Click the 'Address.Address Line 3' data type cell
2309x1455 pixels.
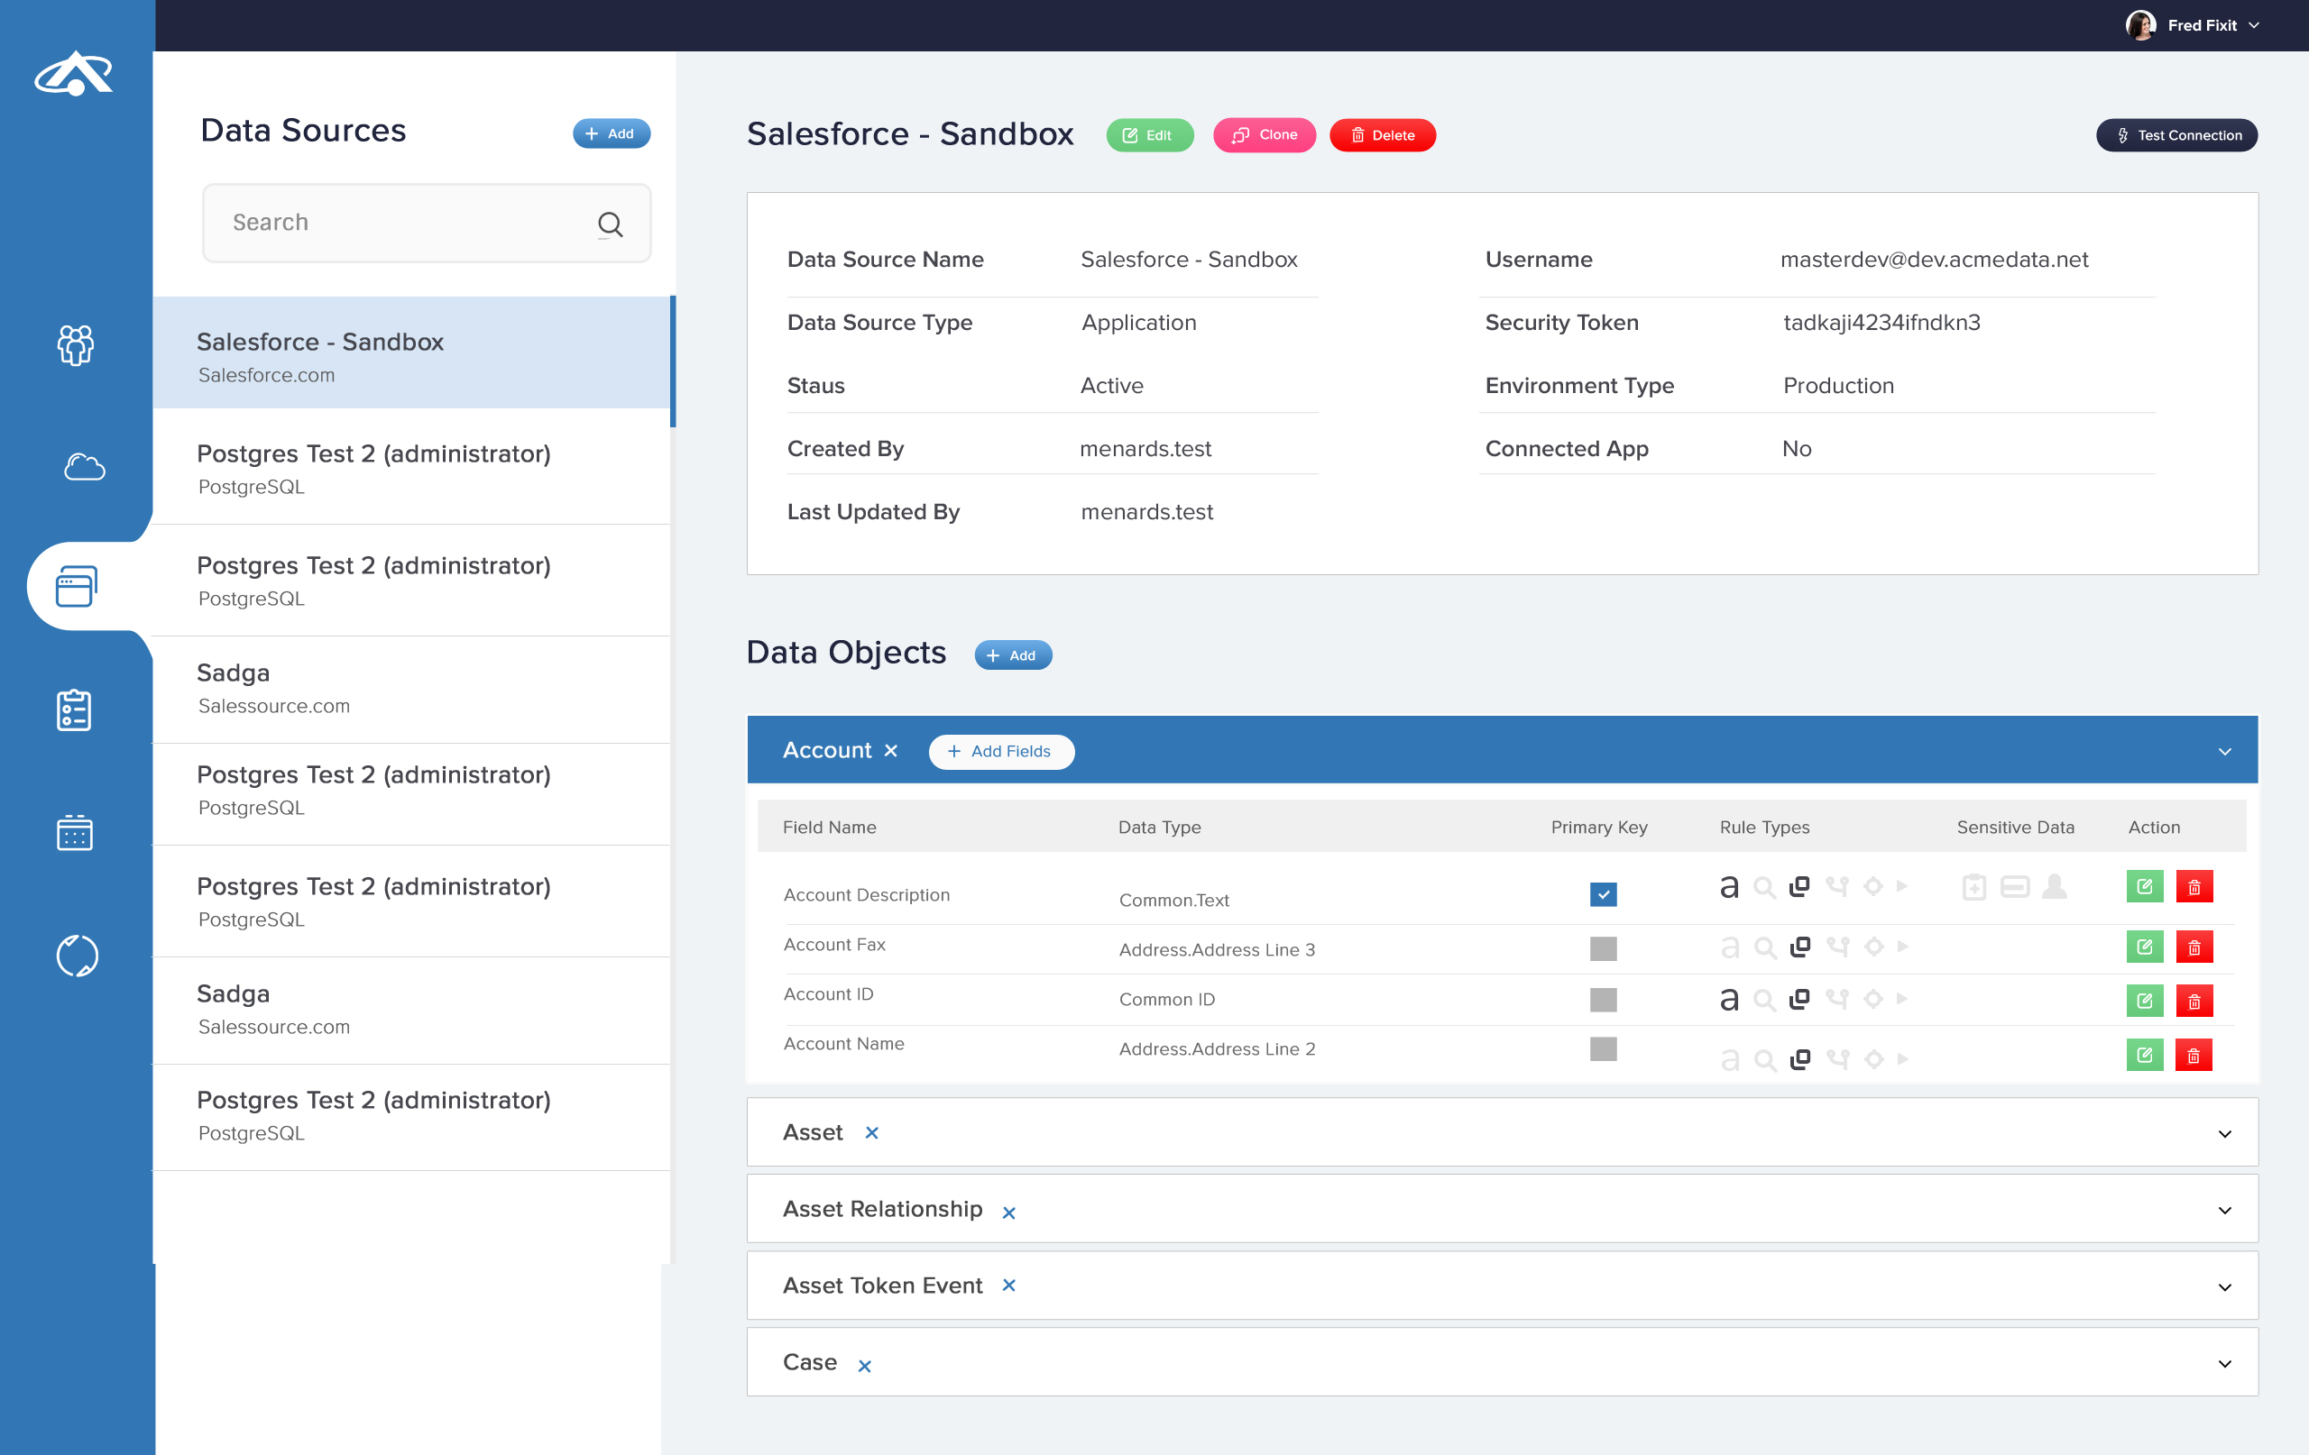point(1216,950)
